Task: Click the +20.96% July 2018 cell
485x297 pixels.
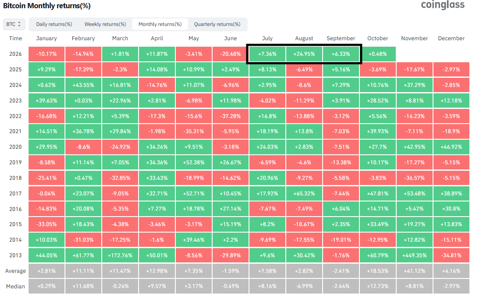Action: (267, 178)
